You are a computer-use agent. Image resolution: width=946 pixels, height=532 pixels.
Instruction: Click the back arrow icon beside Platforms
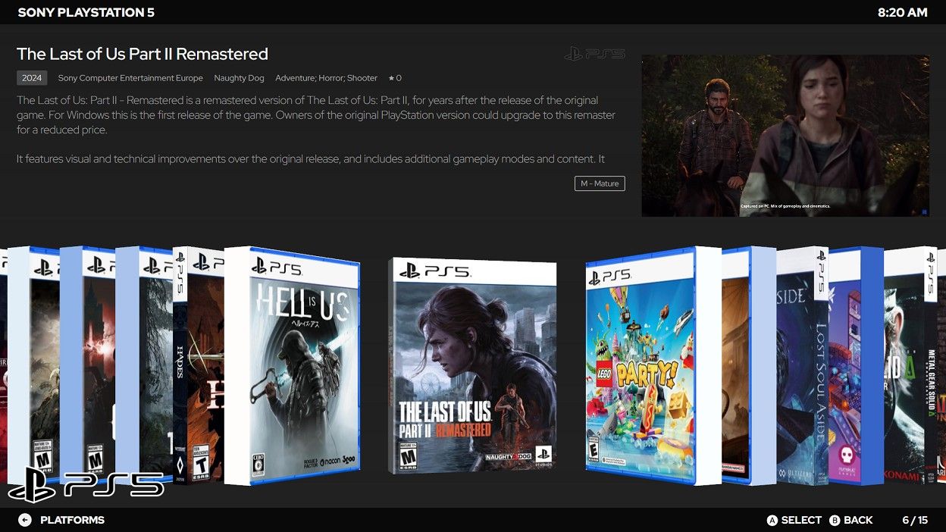[x=25, y=520]
